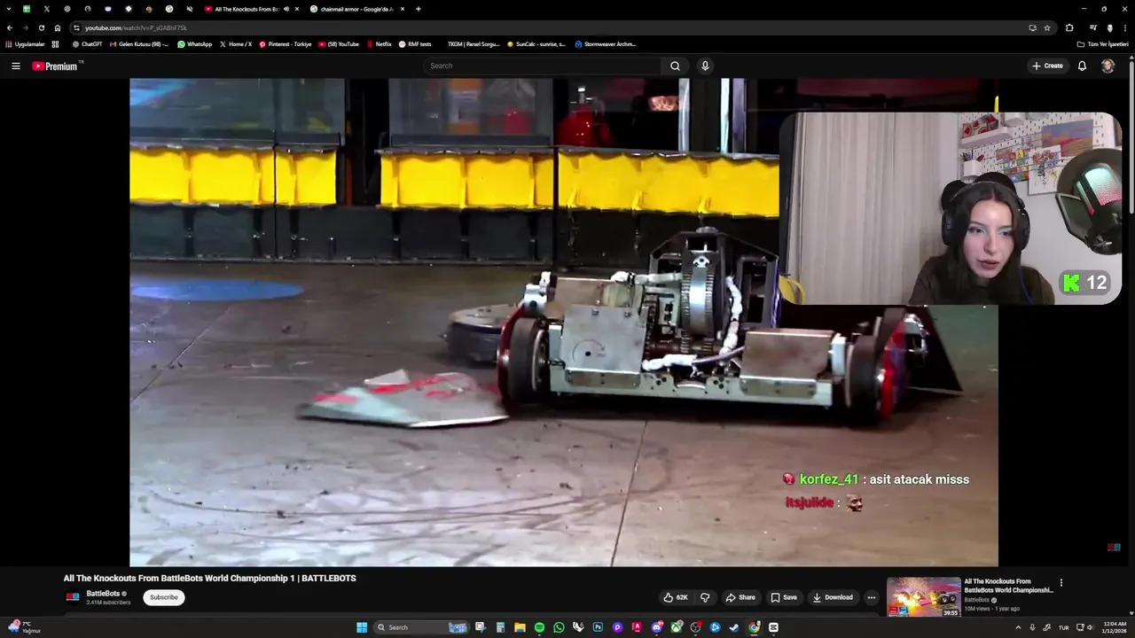1135x638 pixels.
Task: Open BattleBots channel avatar
Action: click(73, 597)
